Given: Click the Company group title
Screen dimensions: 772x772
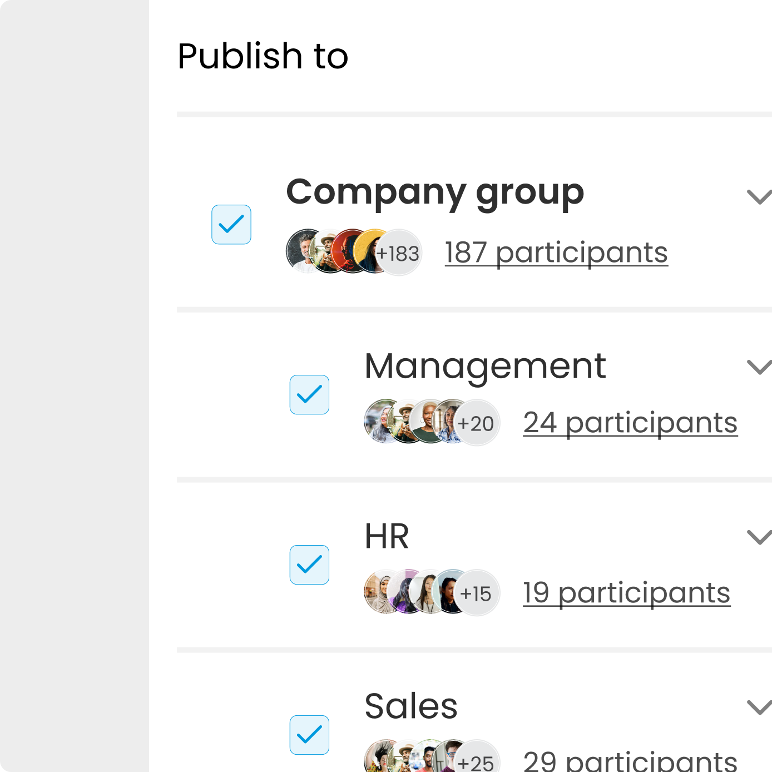Looking at the screenshot, I should (435, 192).
